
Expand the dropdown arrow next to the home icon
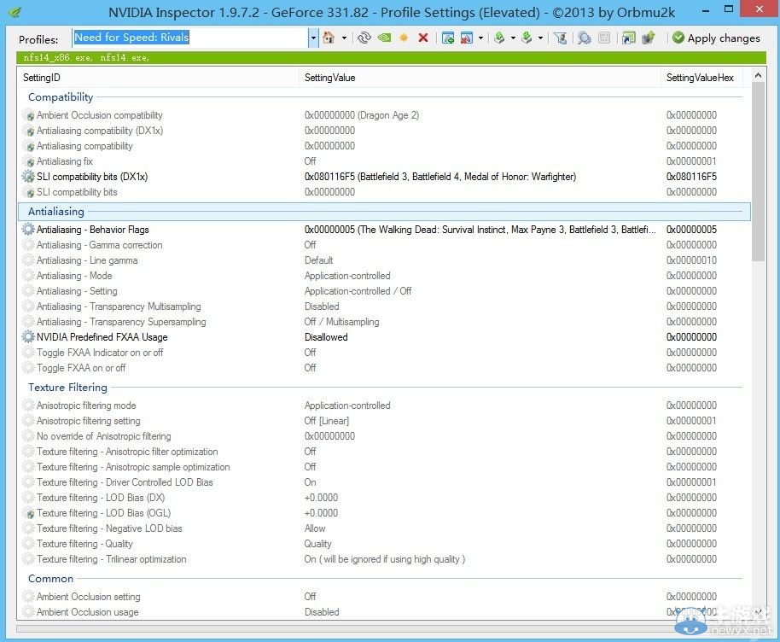[x=344, y=38]
